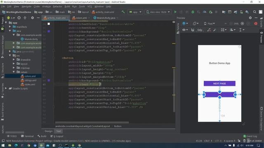Open the Align dropdown in Preview toolbar

233,30
